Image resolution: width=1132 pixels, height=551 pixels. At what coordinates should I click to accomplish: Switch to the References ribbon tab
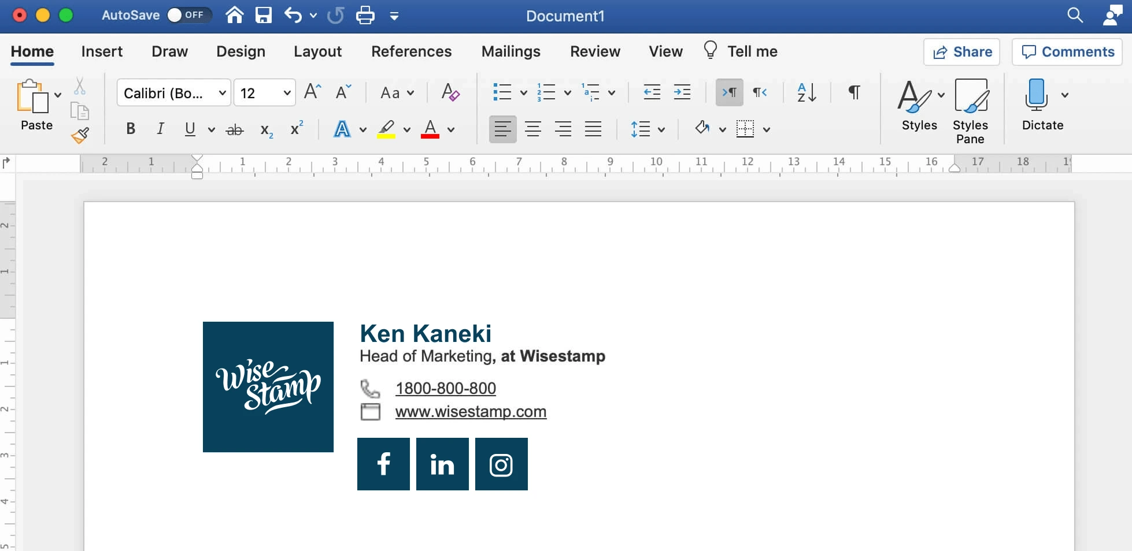(x=412, y=51)
